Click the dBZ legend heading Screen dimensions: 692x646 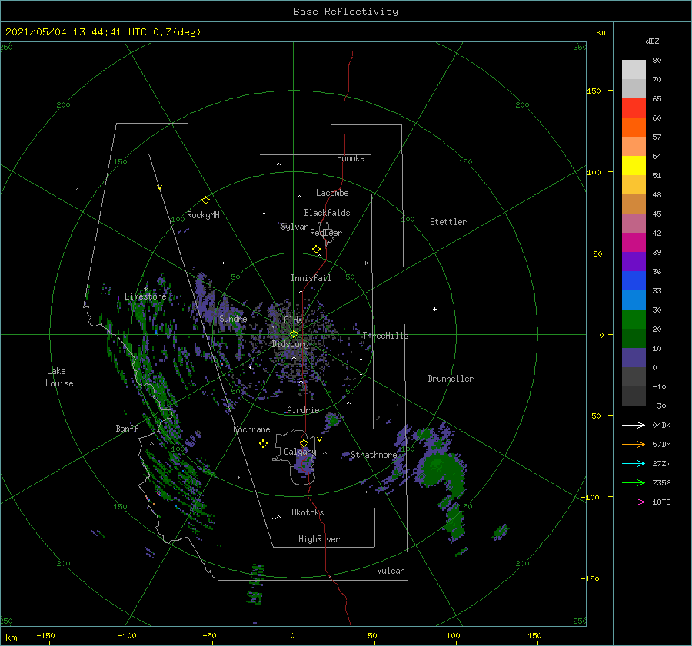(x=652, y=41)
